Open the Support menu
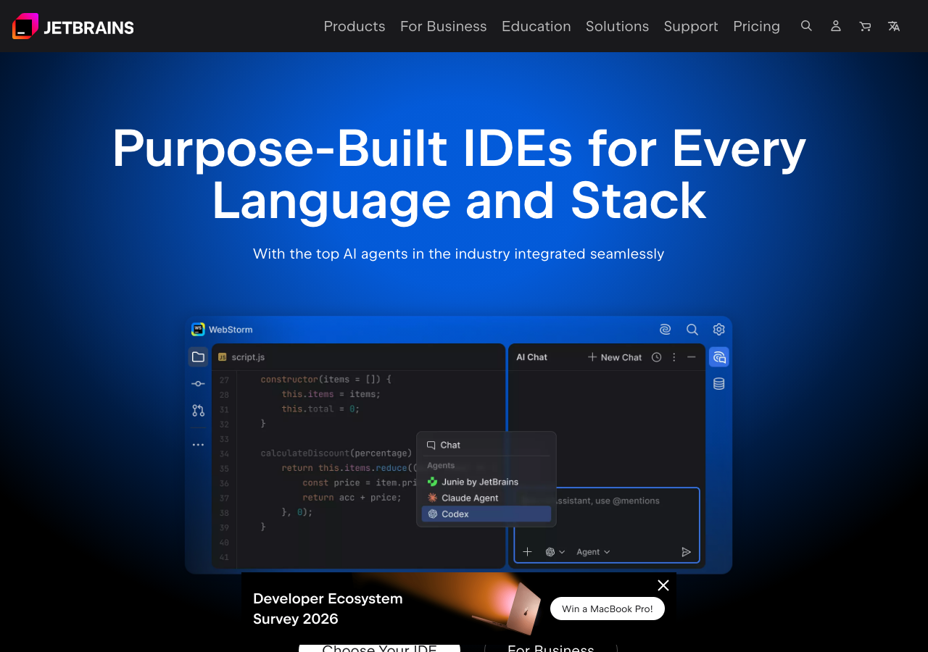Viewport: 928px width, 652px height. (x=691, y=26)
